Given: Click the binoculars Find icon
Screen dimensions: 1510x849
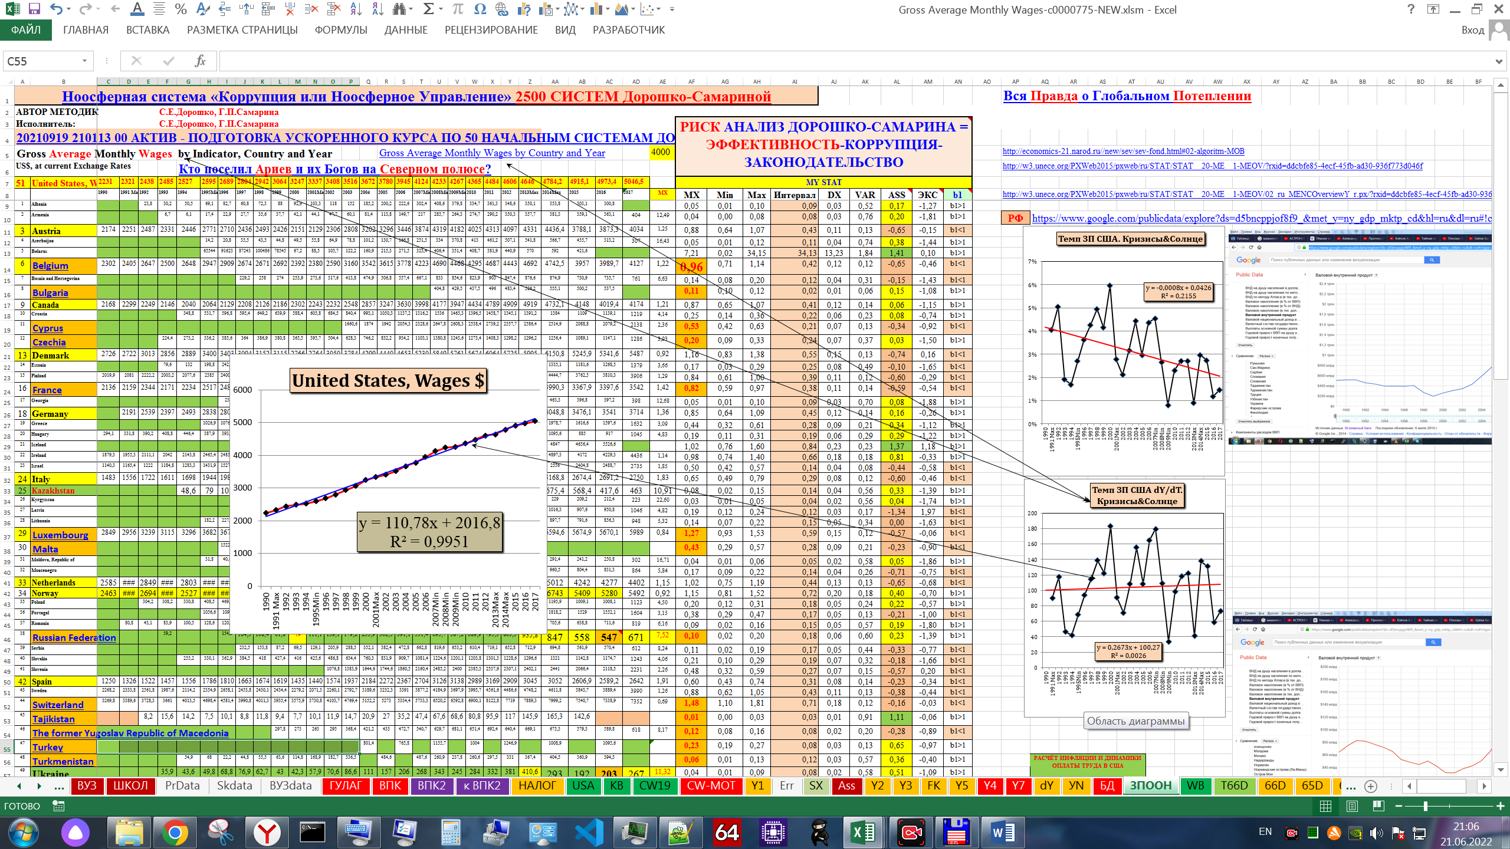Looking at the screenshot, I should tap(400, 9).
